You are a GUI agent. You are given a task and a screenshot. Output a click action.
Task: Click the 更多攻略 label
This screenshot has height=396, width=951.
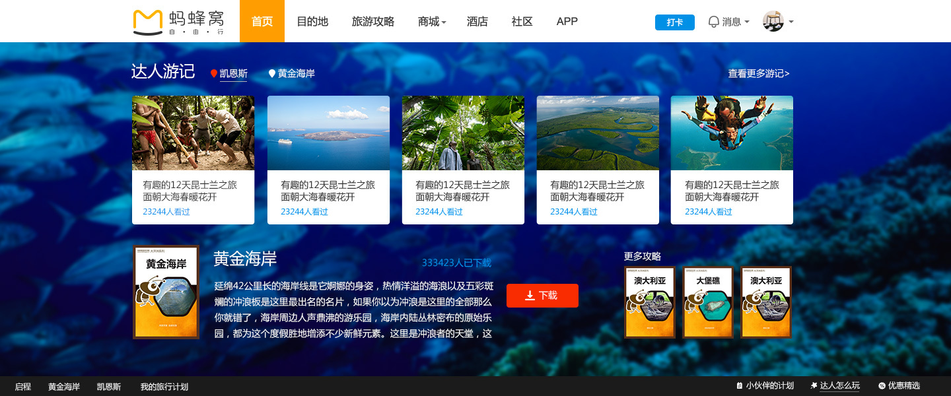[x=643, y=256]
